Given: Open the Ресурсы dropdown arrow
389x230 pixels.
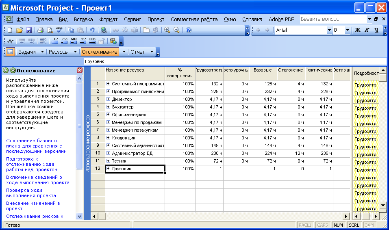Looking at the screenshot, I should coord(75,52).
